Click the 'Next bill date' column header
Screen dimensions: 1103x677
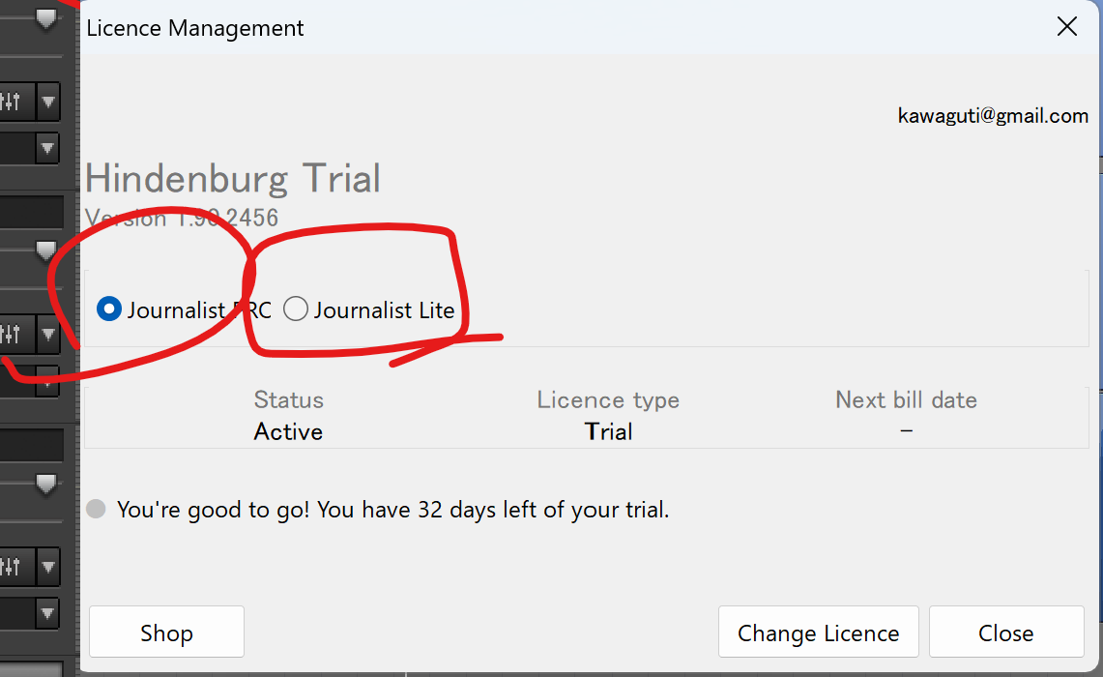pyautogui.click(x=906, y=399)
